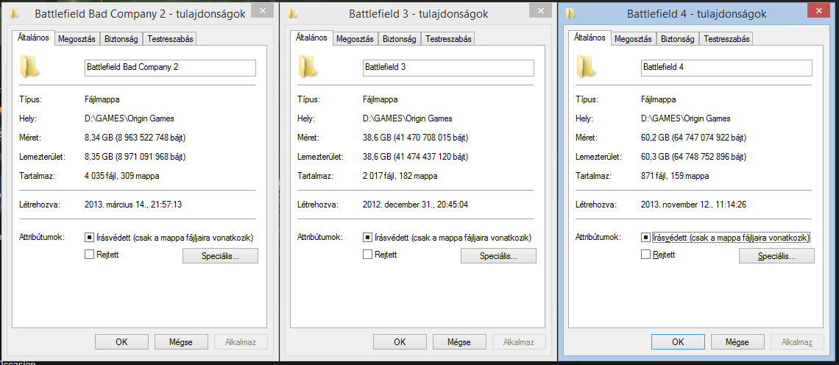The height and width of the screenshot is (365, 839).
Task: Select Általános tab in Bad Company 2 window
Action: tap(33, 38)
